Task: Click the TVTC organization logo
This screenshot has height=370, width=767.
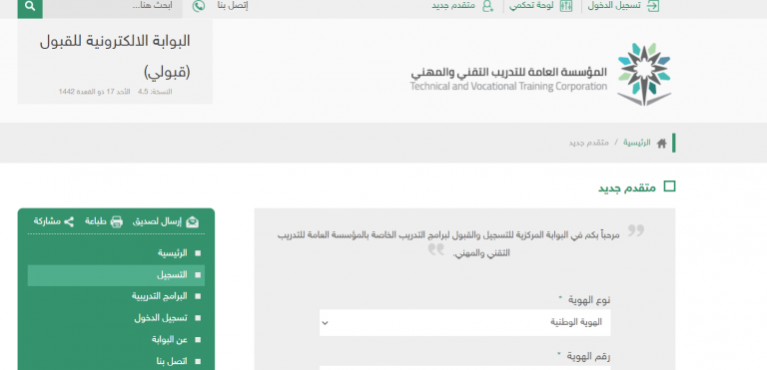Action: click(x=643, y=74)
